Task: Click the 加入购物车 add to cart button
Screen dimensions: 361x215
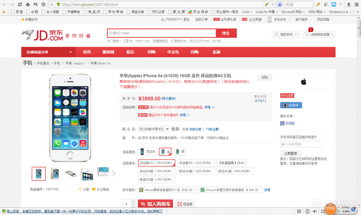Action: (x=155, y=204)
